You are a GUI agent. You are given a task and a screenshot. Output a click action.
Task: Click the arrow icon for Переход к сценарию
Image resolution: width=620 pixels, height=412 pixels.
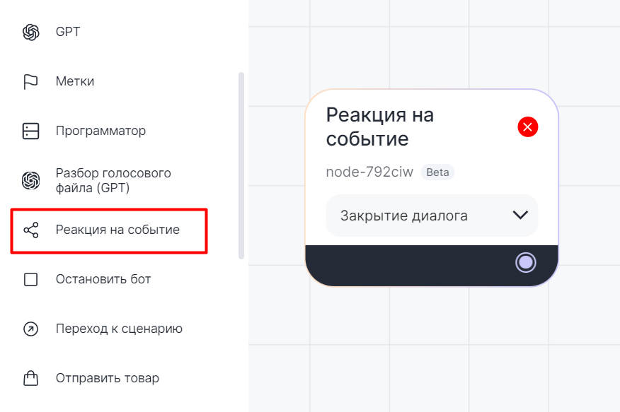pos(30,329)
